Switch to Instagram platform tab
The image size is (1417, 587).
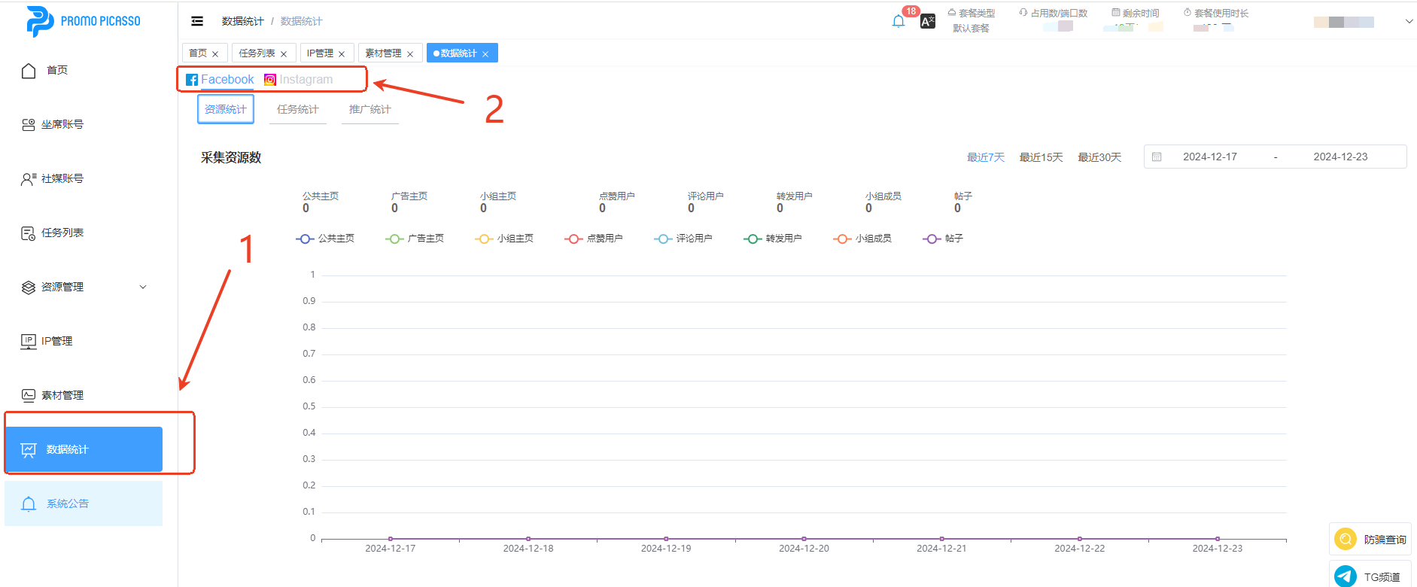[x=298, y=80]
